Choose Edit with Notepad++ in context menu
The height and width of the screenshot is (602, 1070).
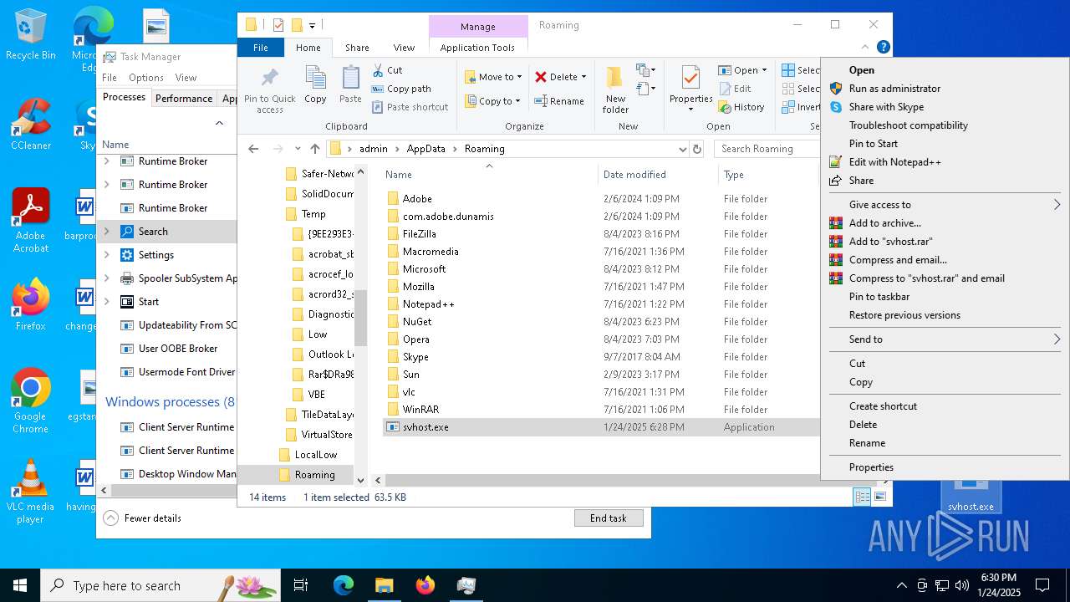coord(894,162)
